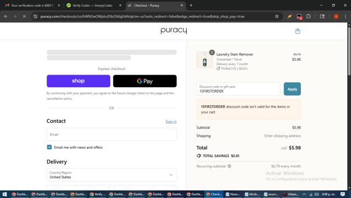The width and height of the screenshot is (351, 198).
Task: Open the esurv... taskbar item
Action: (272, 194)
